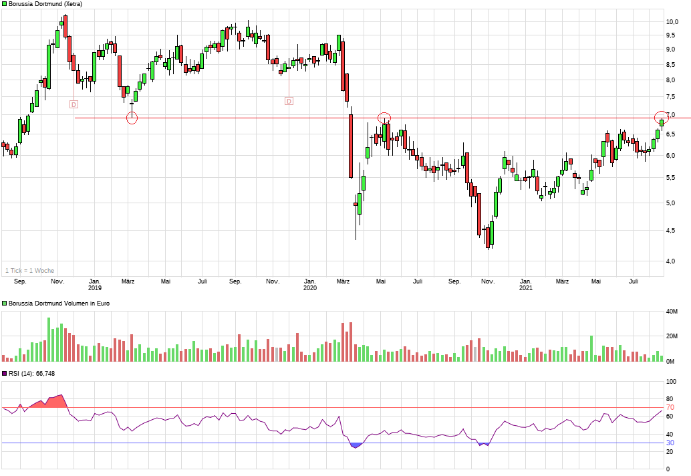Click the '4,0' price axis label
This screenshot has width=691, height=476.
[x=670, y=261]
